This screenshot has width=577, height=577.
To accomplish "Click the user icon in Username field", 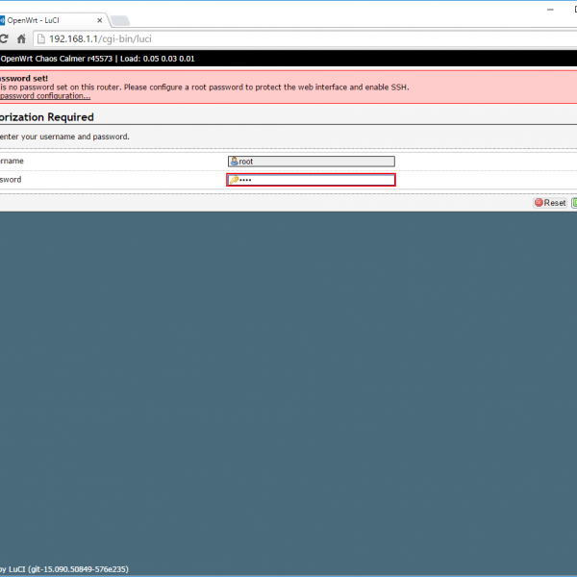I will pyautogui.click(x=234, y=162).
